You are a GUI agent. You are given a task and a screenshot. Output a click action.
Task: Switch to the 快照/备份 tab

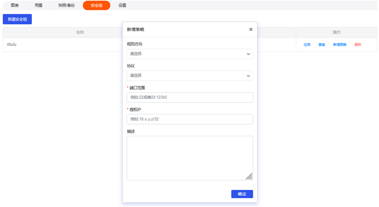(67, 5)
